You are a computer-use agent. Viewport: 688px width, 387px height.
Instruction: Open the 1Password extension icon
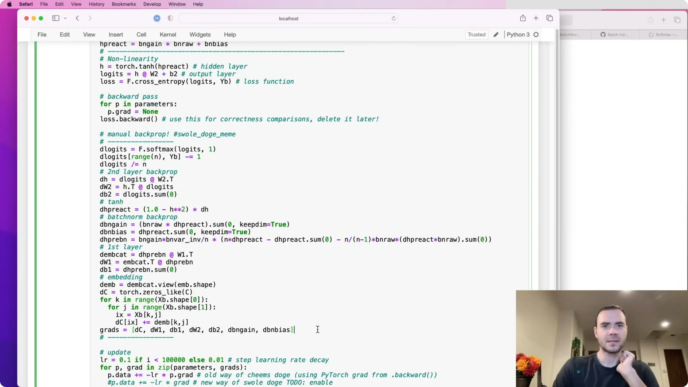[157, 18]
